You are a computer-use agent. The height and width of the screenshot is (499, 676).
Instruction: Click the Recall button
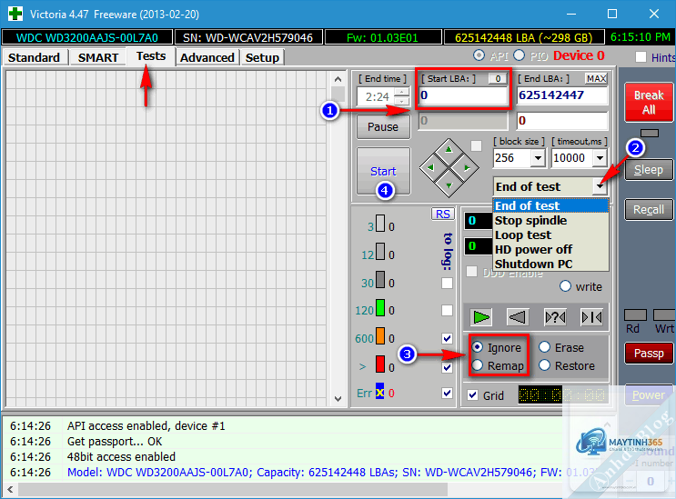[649, 209]
